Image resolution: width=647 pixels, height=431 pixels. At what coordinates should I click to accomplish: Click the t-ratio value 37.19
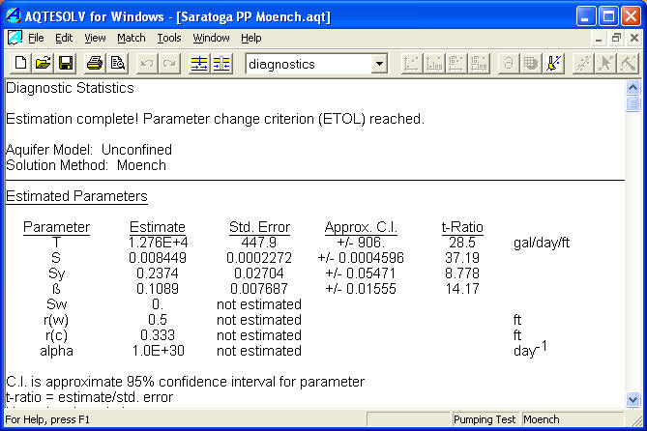(462, 258)
